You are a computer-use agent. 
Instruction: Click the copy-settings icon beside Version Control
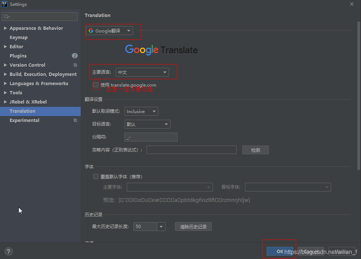pyautogui.click(x=75, y=65)
